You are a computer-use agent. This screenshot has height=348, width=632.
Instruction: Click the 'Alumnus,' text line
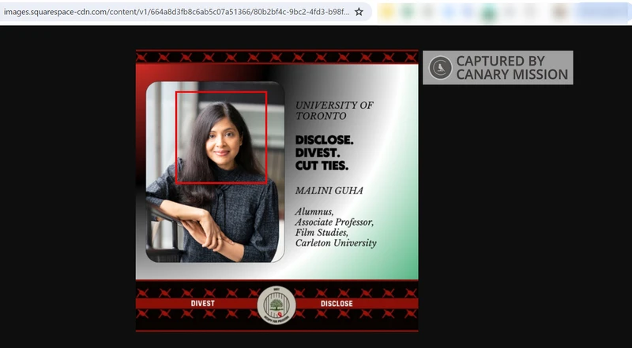coord(314,211)
